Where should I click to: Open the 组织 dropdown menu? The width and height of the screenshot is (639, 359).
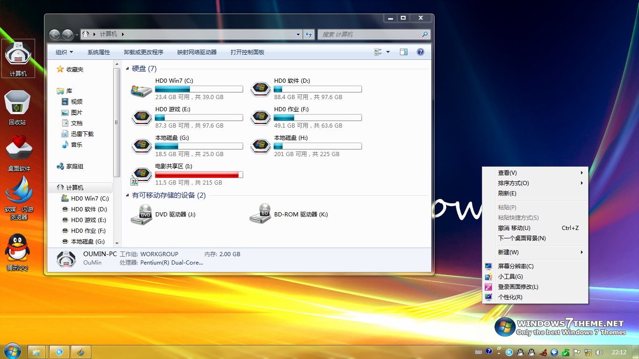pos(64,52)
